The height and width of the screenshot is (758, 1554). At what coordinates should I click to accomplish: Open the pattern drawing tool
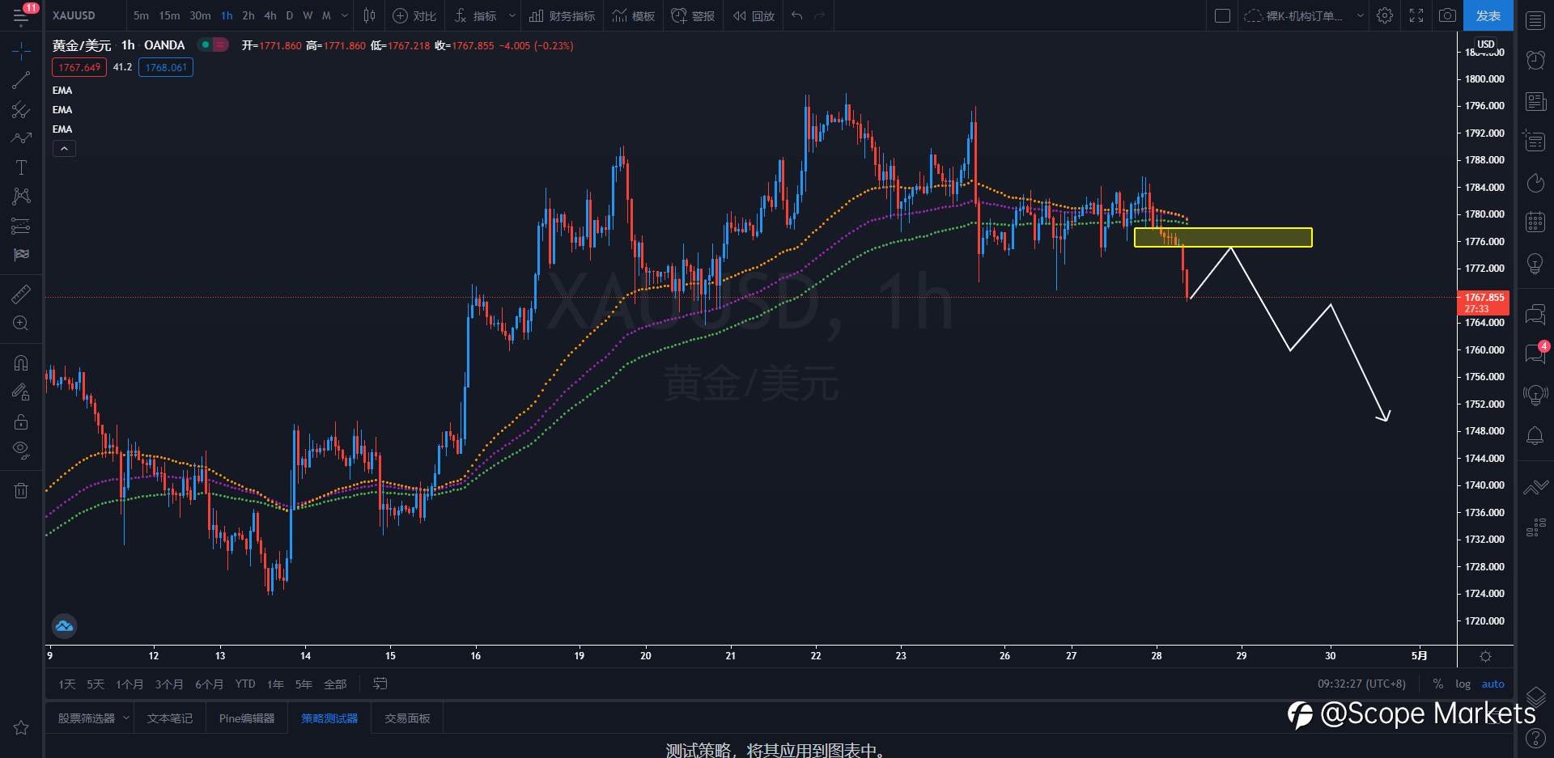21,196
